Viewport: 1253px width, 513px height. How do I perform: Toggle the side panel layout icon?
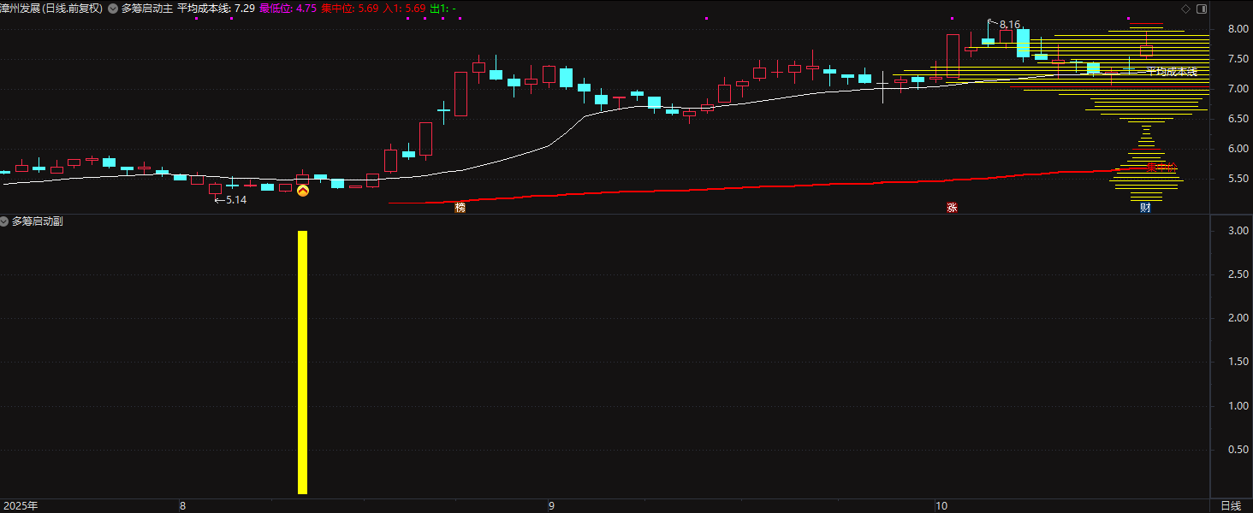[1202, 9]
